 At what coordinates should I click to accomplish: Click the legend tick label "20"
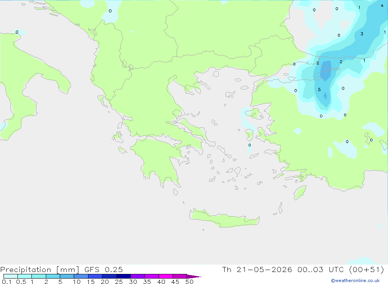click(105, 282)
